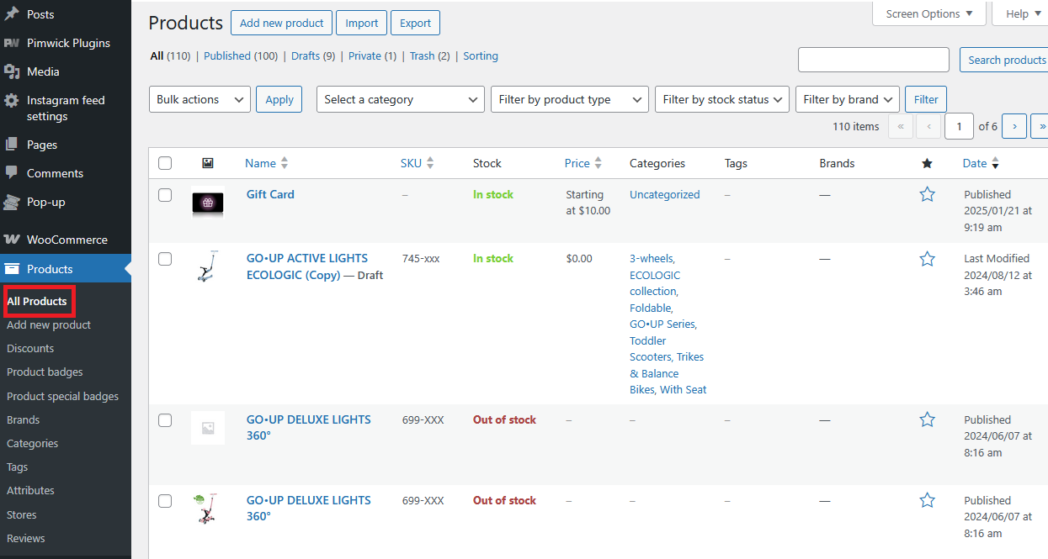Toggle featured star for second GO•UP DELUXE LIGHTS 360°
The image size is (1048, 559).
pos(928,500)
